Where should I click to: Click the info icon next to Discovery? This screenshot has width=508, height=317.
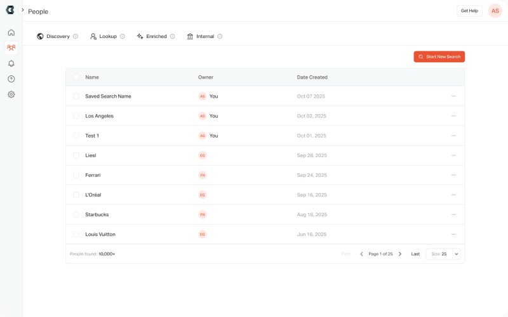[x=76, y=36]
